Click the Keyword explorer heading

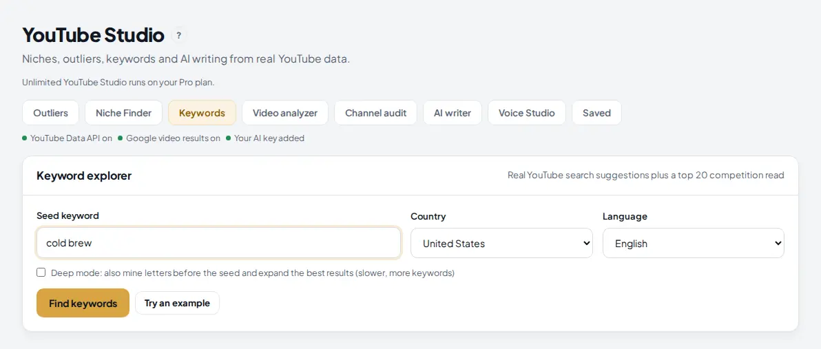pyautogui.click(x=84, y=176)
